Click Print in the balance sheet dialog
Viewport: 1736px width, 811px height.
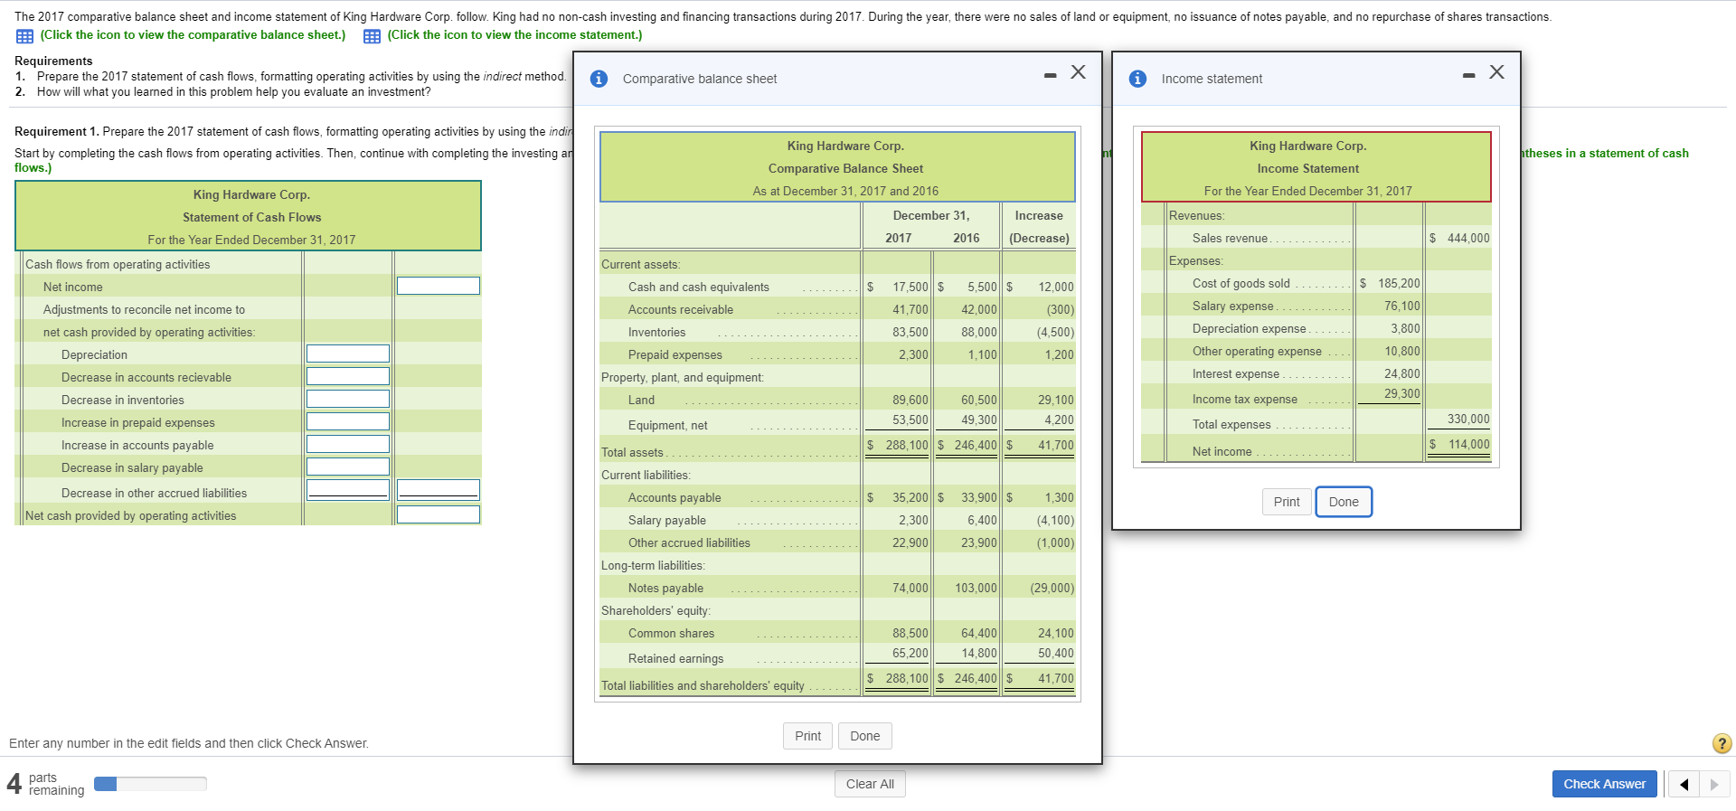pos(807,736)
